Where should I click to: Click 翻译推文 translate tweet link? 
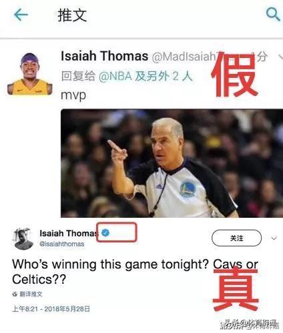[31, 294]
